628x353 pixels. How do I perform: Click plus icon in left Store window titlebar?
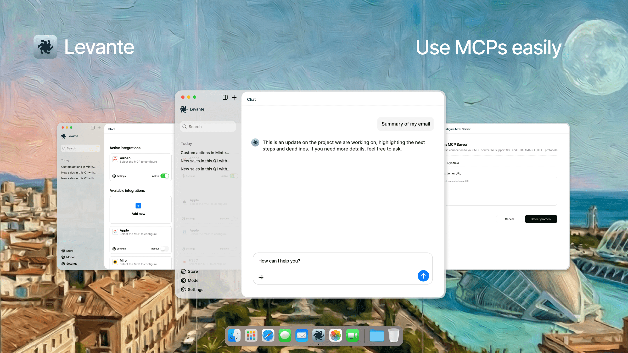(99, 128)
